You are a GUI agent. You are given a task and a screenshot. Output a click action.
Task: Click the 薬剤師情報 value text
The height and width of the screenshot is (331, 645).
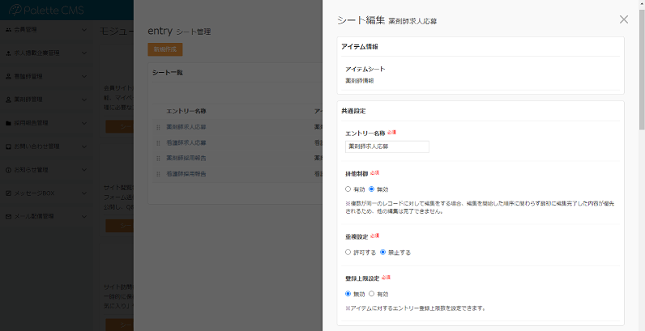(x=359, y=81)
